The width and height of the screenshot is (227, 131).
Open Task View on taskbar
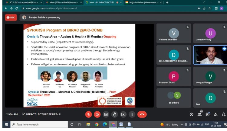pyautogui.click(x=80, y=124)
